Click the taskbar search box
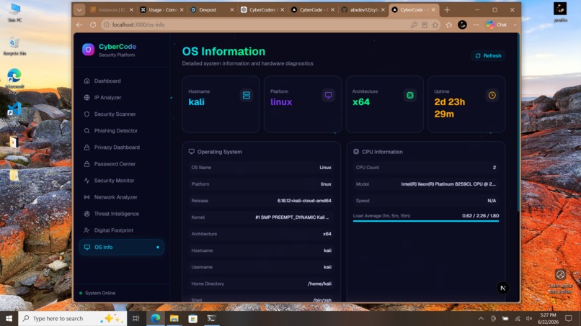The image size is (581, 326). coord(73,319)
